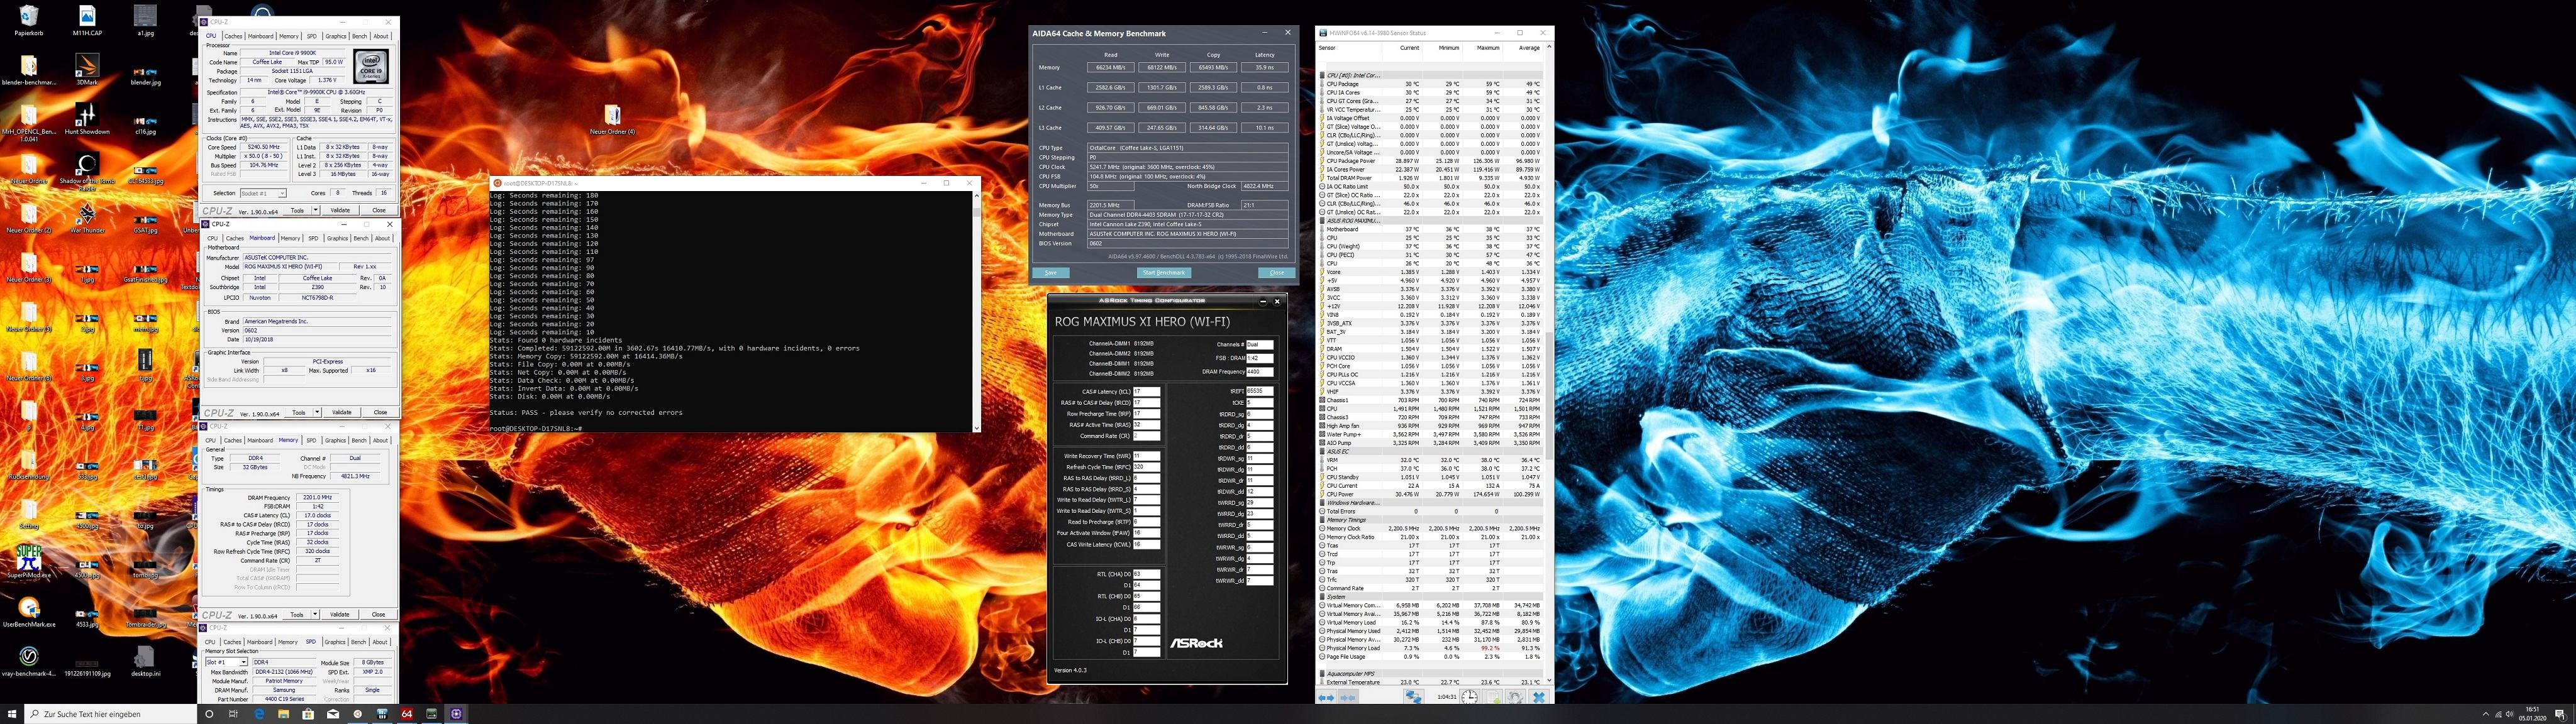Click HWiNFO blue X close sensors icon
The height and width of the screenshot is (724, 2576).
[1539, 697]
